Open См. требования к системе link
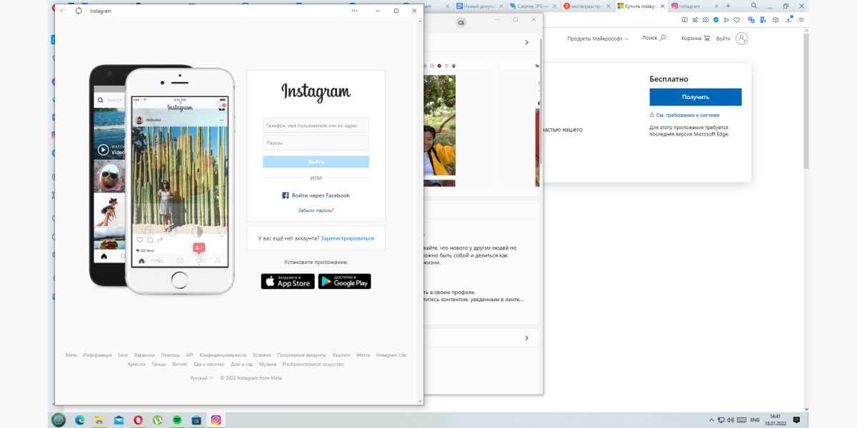The height and width of the screenshot is (428, 857). click(688, 115)
